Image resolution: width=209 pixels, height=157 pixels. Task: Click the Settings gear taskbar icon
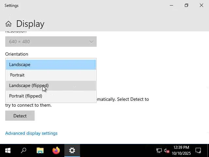click(x=72, y=150)
